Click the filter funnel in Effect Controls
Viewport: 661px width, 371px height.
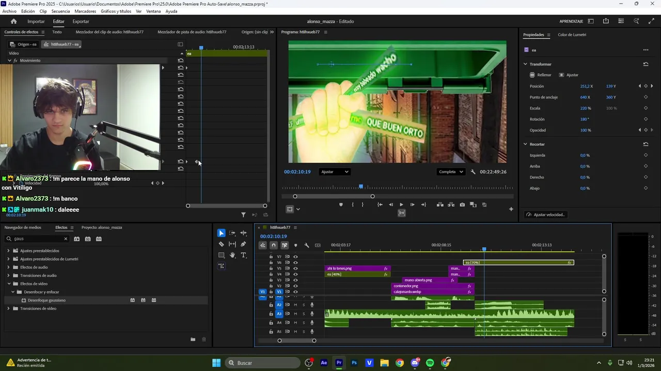(243, 215)
